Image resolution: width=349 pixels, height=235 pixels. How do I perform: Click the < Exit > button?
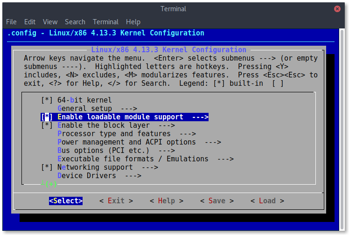point(116,201)
